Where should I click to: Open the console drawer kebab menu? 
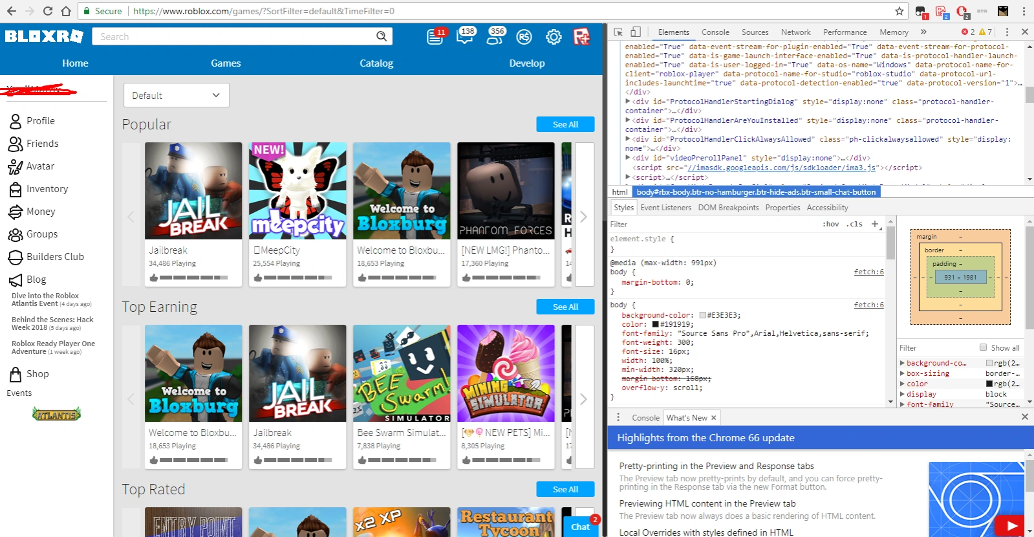coord(618,417)
